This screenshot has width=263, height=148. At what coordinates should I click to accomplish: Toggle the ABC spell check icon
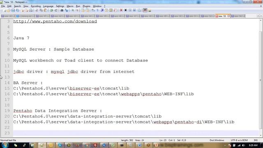tap(145, 10)
